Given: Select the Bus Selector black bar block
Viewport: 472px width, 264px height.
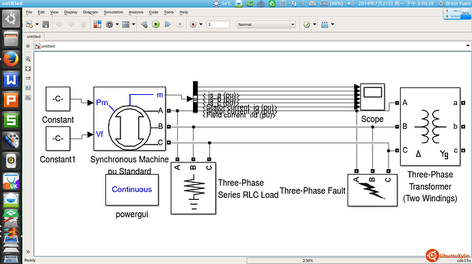Looking at the screenshot, I should click(x=196, y=97).
